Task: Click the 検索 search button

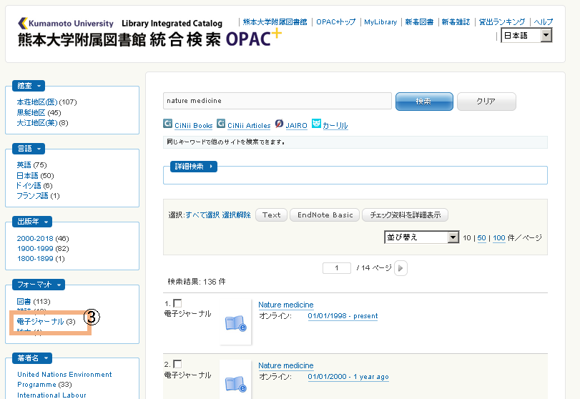Action: (424, 102)
